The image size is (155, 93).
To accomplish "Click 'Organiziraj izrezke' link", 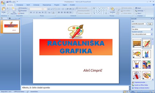I will 141,82.
